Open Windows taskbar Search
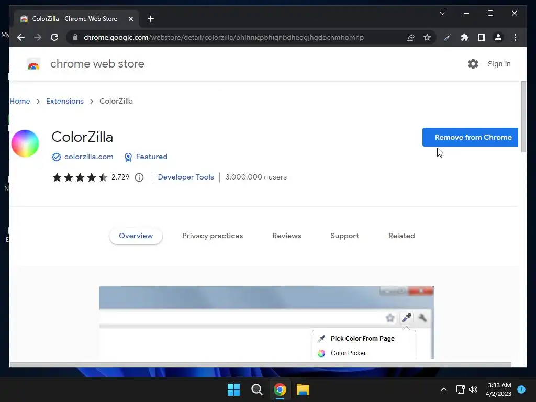This screenshot has height=402, width=536. click(256, 389)
